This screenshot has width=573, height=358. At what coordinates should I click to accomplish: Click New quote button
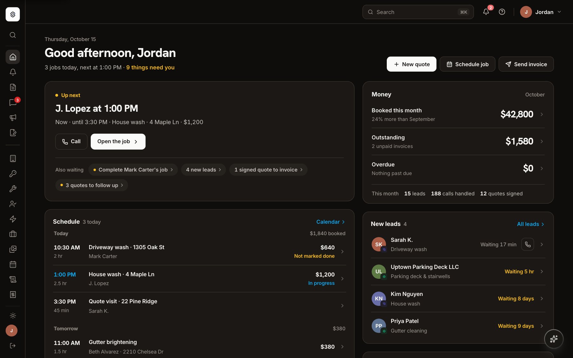click(412, 64)
